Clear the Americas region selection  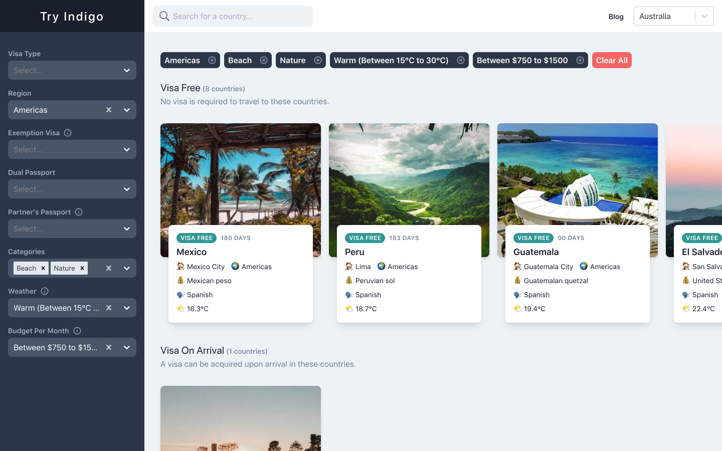pos(109,110)
